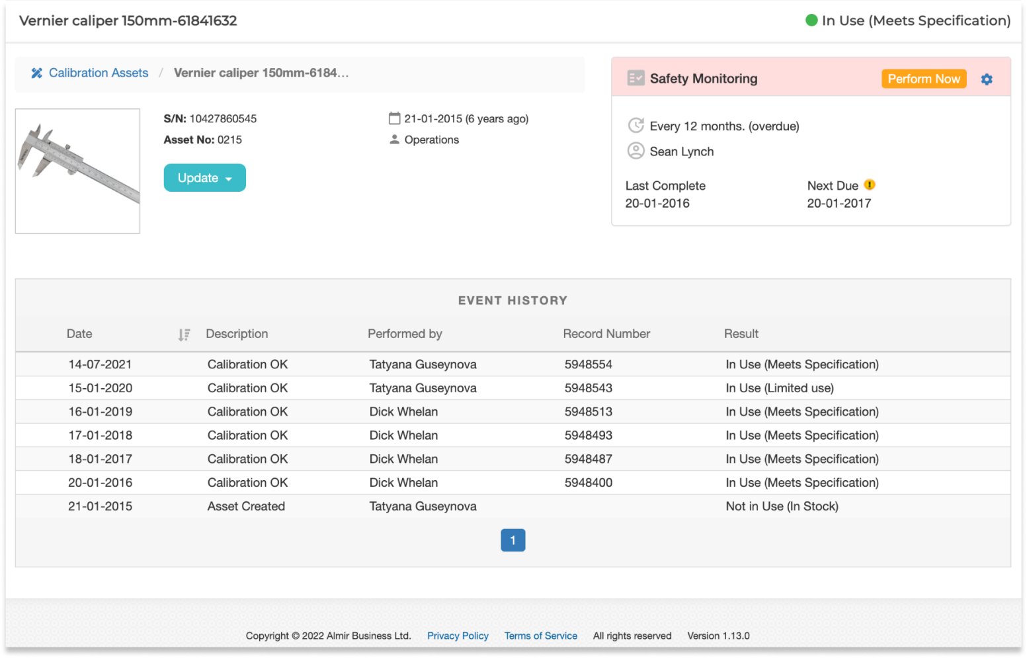Go to page 1 of event history

coord(513,540)
